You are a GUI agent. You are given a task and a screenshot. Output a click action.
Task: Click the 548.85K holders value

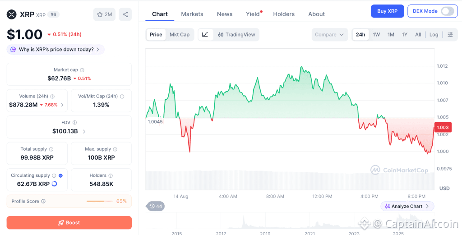click(102, 184)
